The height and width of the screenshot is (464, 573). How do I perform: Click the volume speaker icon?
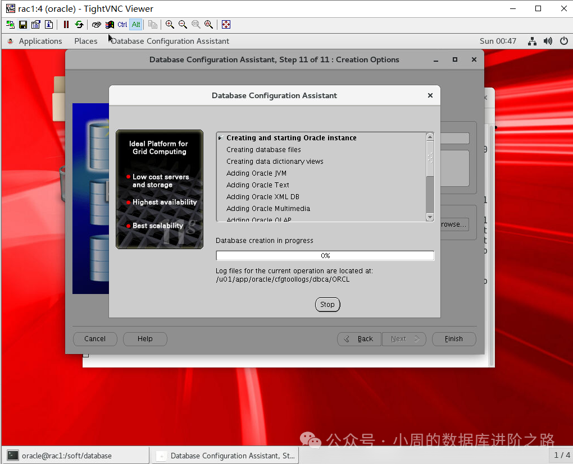point(548,42)
